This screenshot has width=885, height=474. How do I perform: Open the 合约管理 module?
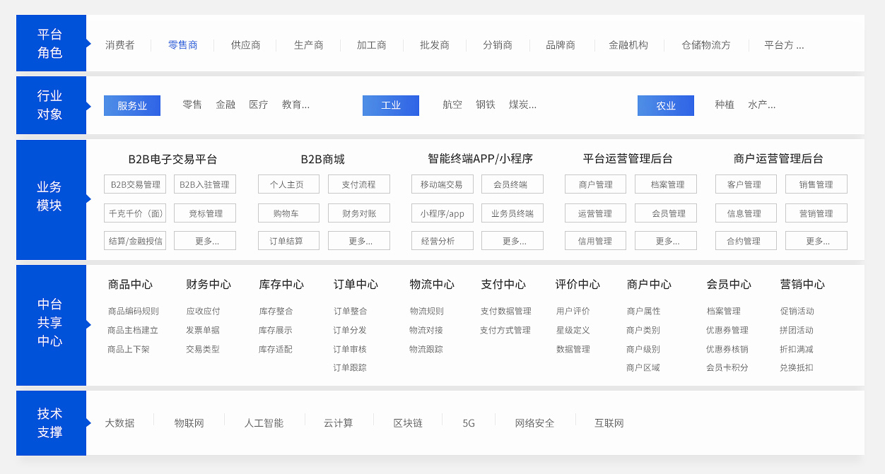coord(746,241)
